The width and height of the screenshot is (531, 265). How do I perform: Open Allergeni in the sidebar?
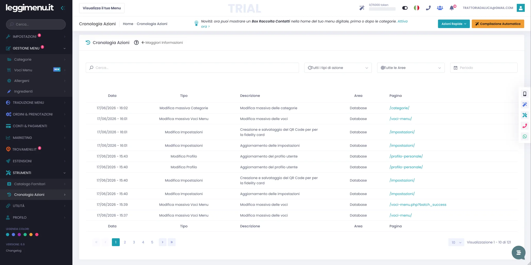coord(36,81)
